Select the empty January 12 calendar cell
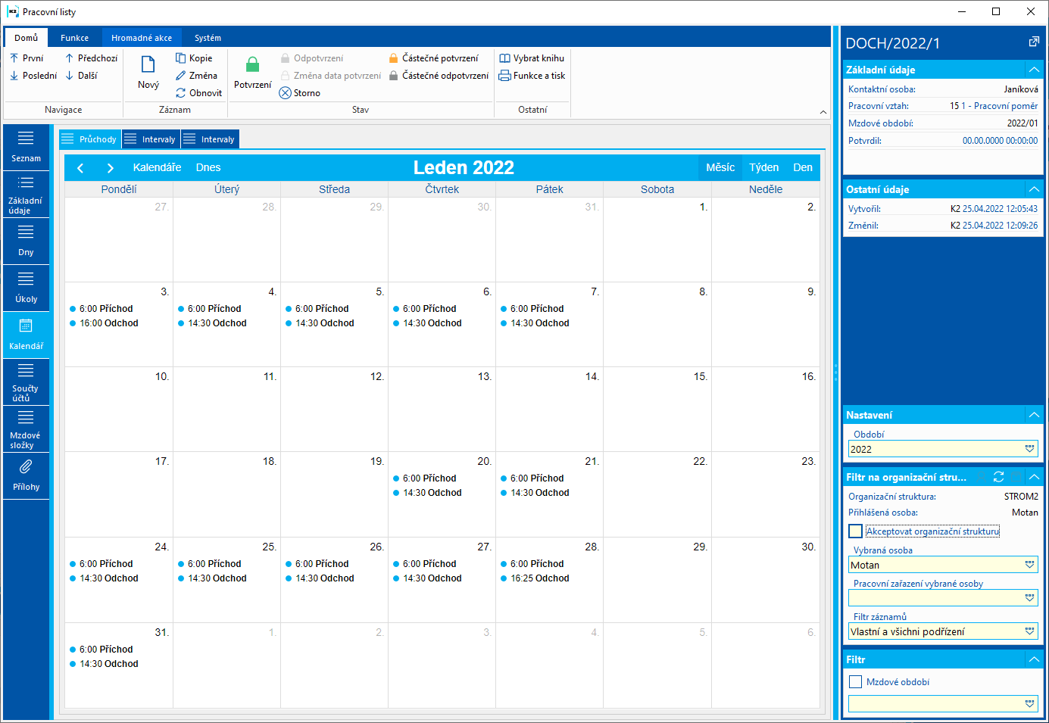1049x723 pixels. [334, 410]
